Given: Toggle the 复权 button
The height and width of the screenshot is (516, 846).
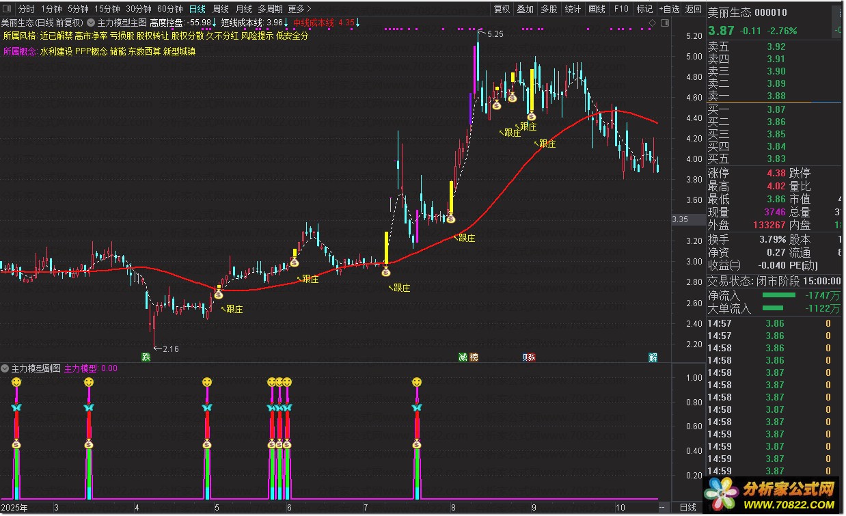Looking at the screenshot, I should pos(502,9).
